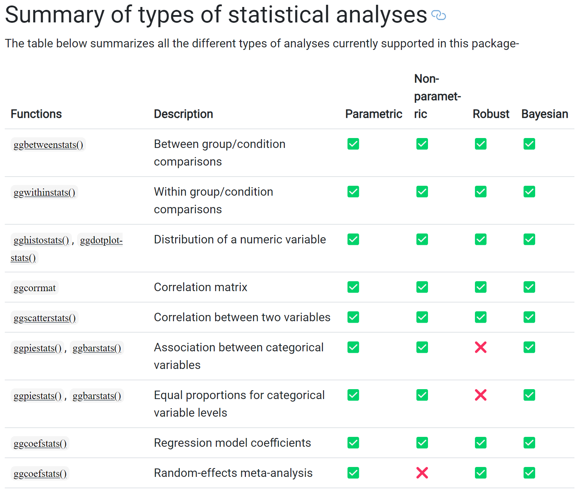577x489 pixels.
Task: Open the ggbetweenstats() function link
Action: [48, 145]
